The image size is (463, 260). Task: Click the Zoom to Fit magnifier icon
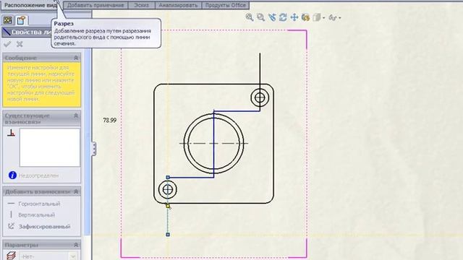[250, 17]
